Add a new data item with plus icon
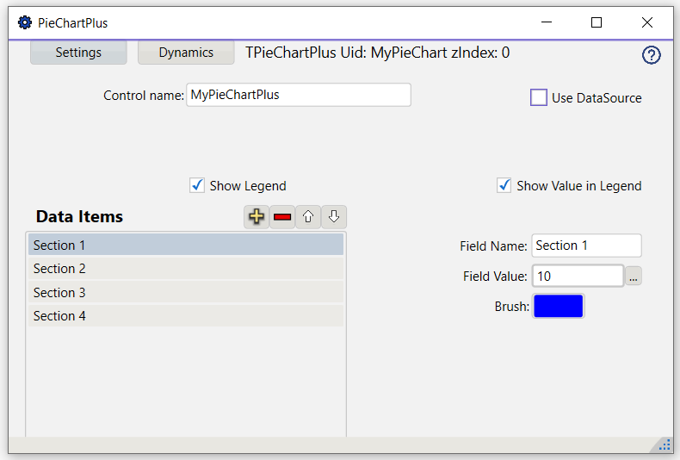 click(257, 216)
